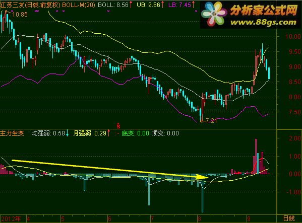Click the 分析家公式网 site title
The image size is (302, 223).
click(x=264, y=10)
